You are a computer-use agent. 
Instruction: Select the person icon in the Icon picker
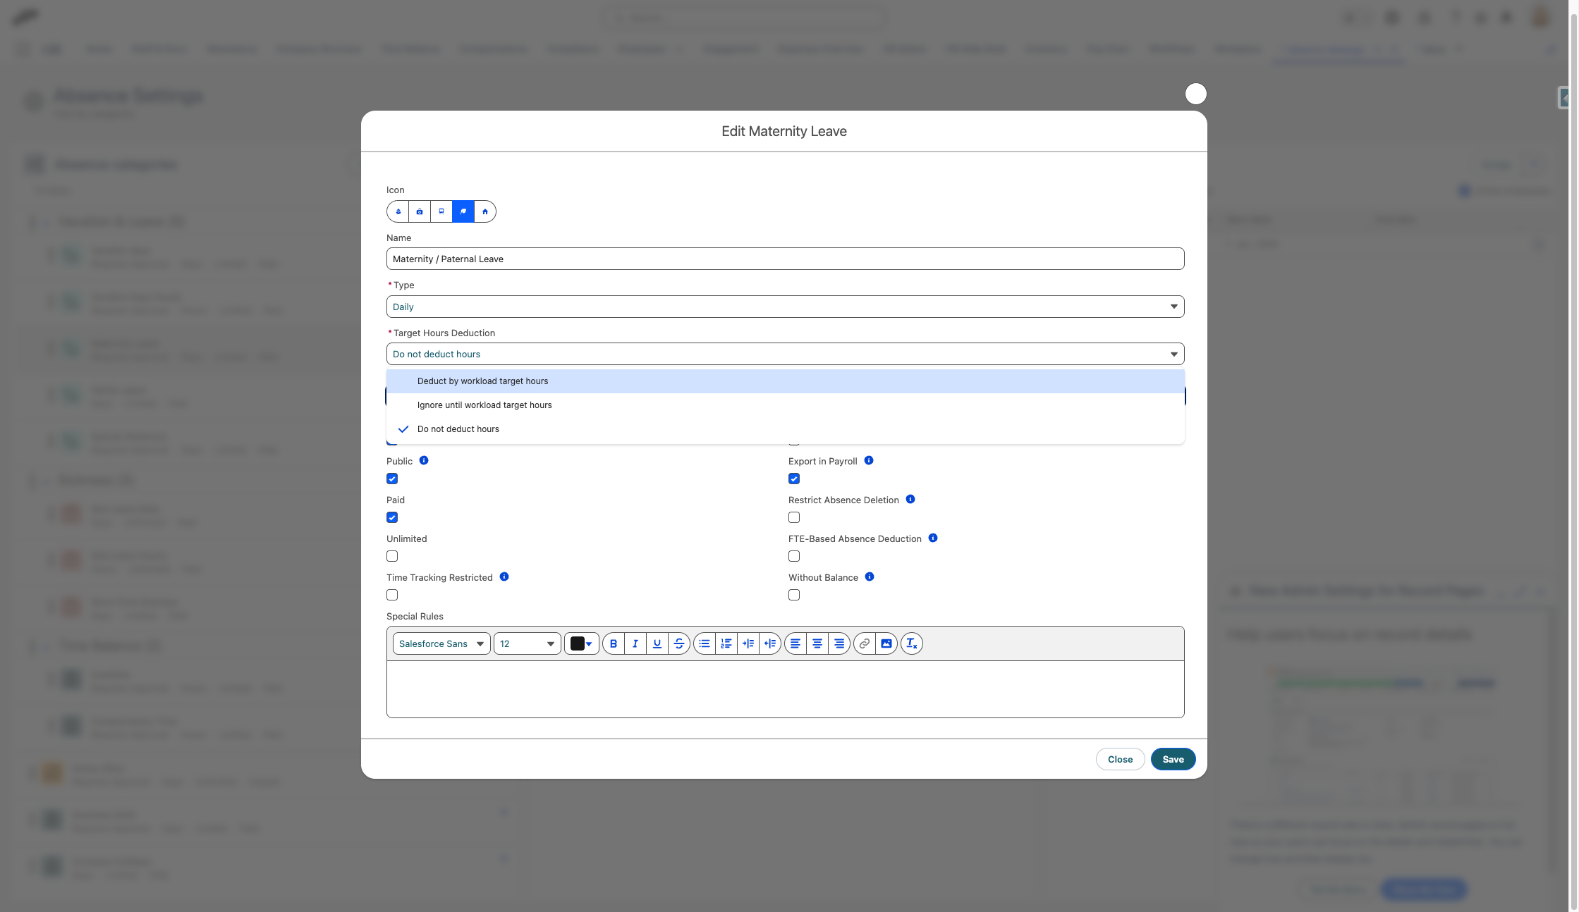click(398, 211)
